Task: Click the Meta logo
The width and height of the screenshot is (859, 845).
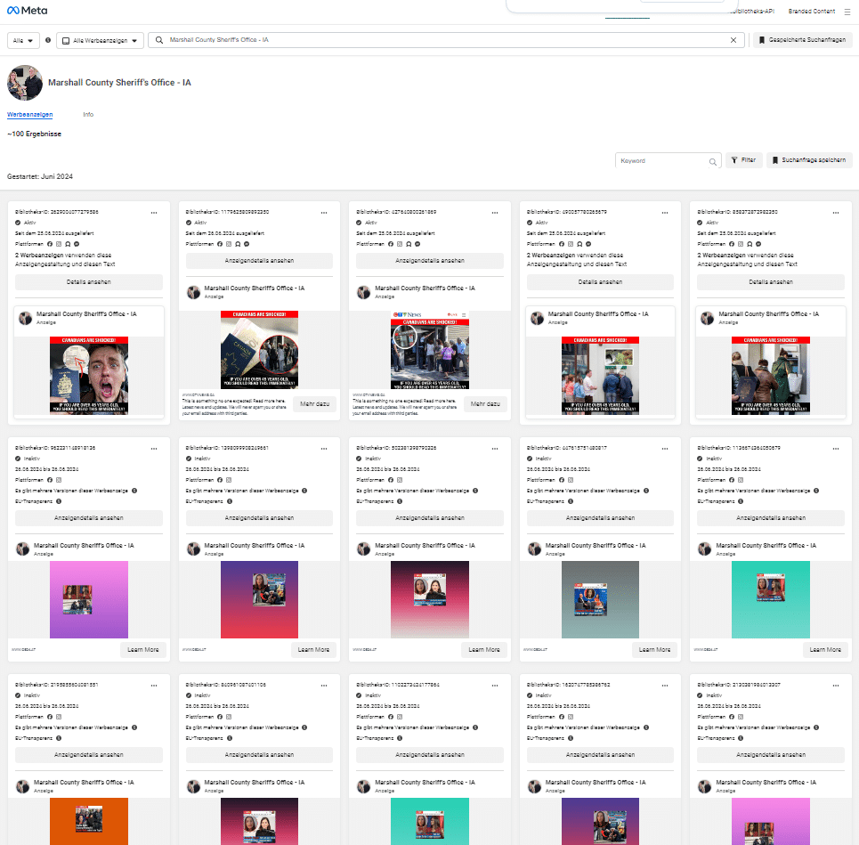Action: [x=27, y=11]
